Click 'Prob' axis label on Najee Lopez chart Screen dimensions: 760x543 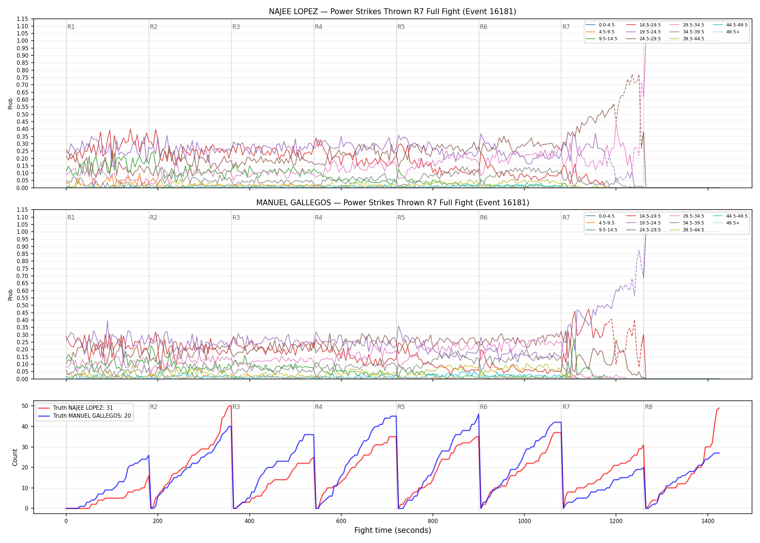[10, 104]
